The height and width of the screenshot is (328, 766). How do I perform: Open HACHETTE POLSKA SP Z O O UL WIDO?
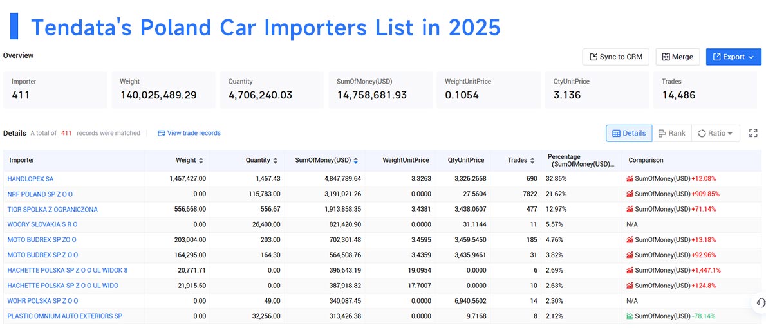point(62,285)
